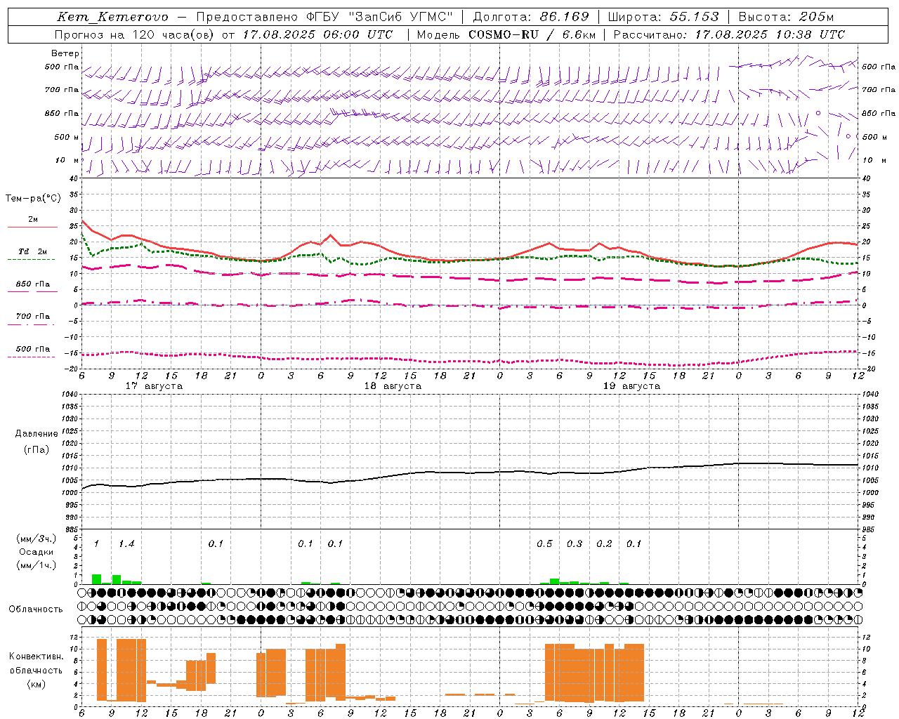Click the Долгота: 86.169 longitude value
This screenshot has height=719, width=899.
(531, 17)
